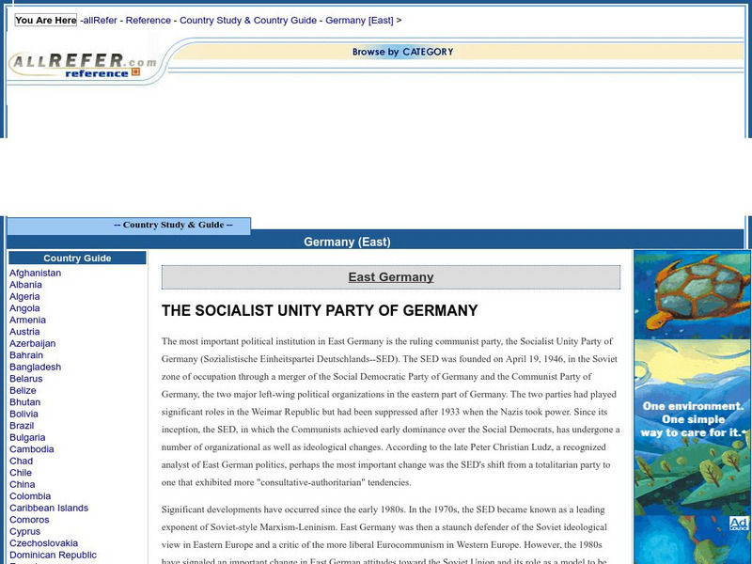The height and width of the screenshot is (564, 752).
Task: Open Brazil in the Country Guide
Action: (x=22, y=426)
